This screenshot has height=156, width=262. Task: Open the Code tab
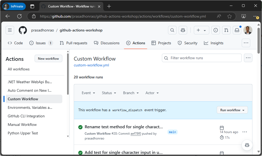point(15,43)
